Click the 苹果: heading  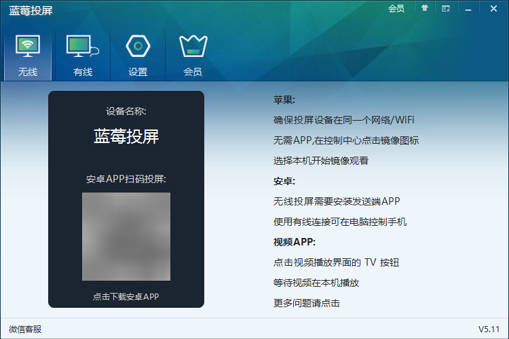point(284,100)
